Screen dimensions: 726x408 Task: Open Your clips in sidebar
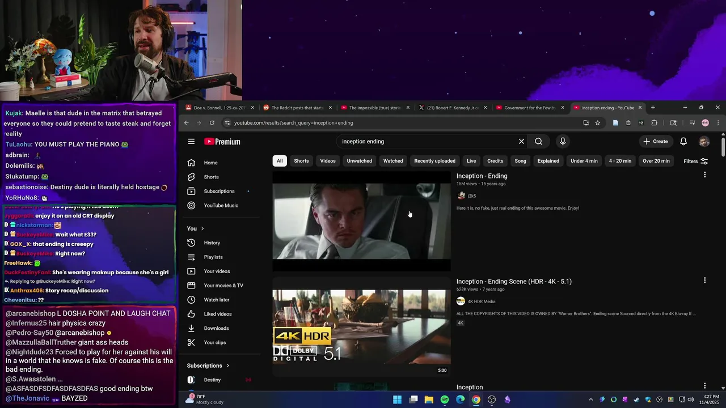pyautogui.click(x=220, y=342)
